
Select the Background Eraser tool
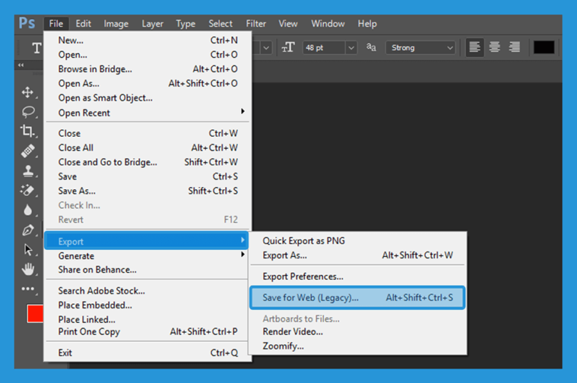point(27,190)
